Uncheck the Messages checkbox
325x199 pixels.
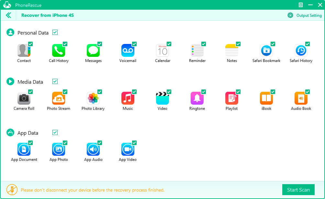click(x=100, y=44)
